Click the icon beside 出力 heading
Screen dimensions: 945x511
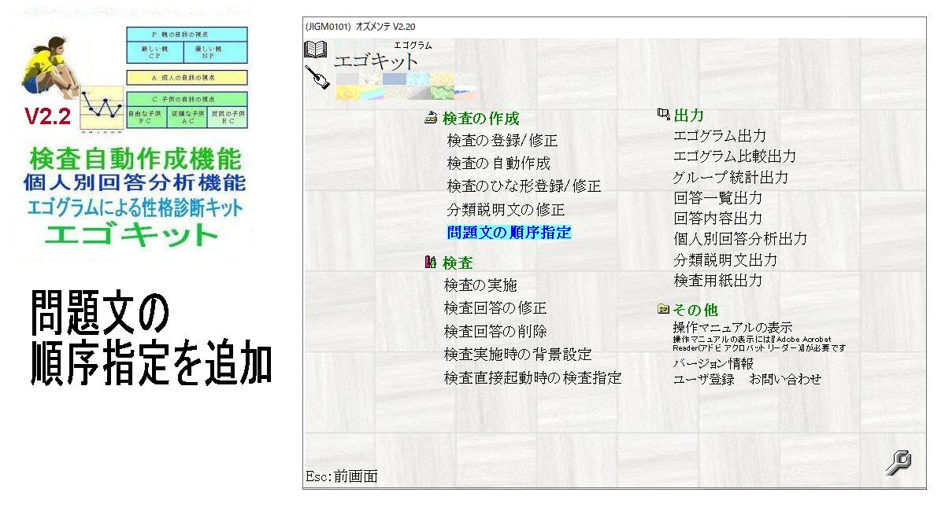tap(662, 116)
